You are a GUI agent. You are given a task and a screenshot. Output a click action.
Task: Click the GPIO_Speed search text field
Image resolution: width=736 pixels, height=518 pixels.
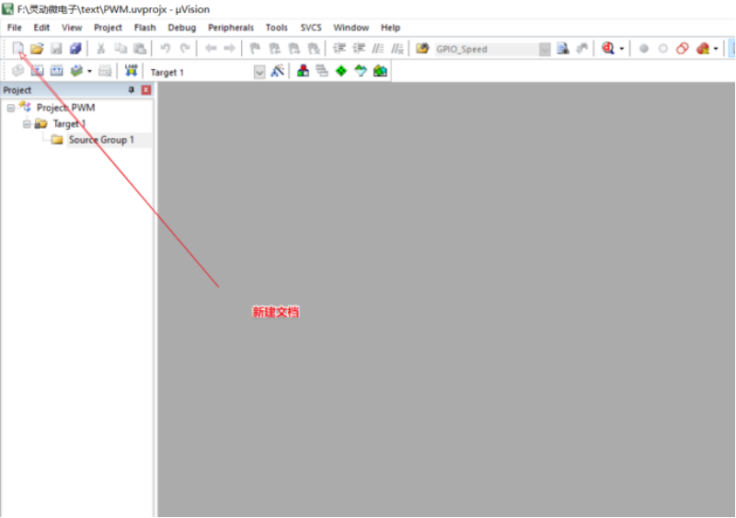[x=485, y=50]
